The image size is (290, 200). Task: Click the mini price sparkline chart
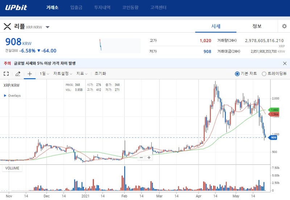point(120,46)
